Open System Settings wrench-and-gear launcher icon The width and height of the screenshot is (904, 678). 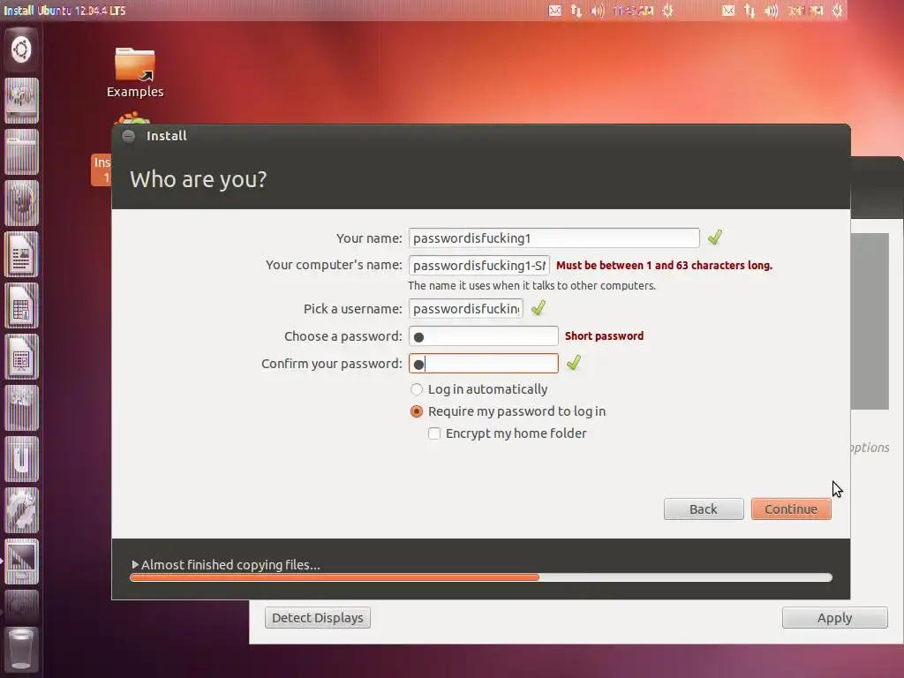21,511
